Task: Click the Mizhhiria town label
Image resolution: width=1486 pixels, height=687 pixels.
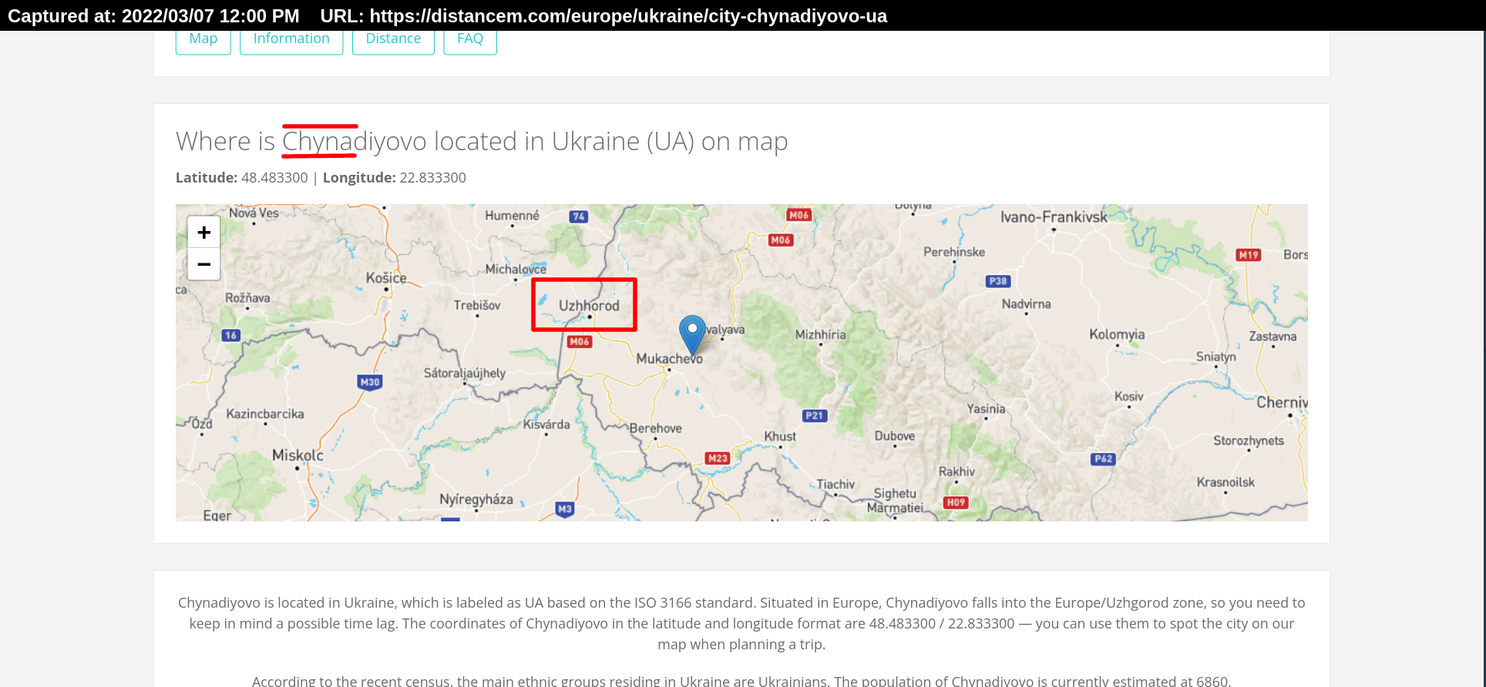Action: tap(821, 334)
